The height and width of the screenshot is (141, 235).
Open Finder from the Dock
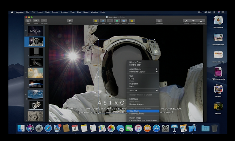(21, 128)
